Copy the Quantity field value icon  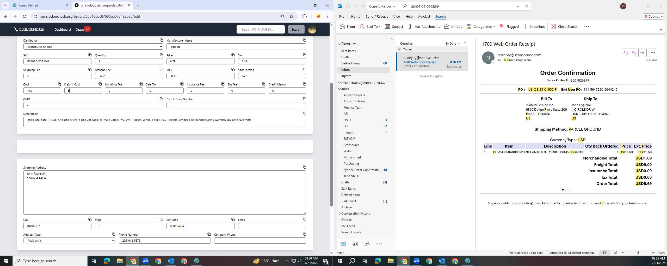point(161,55)
